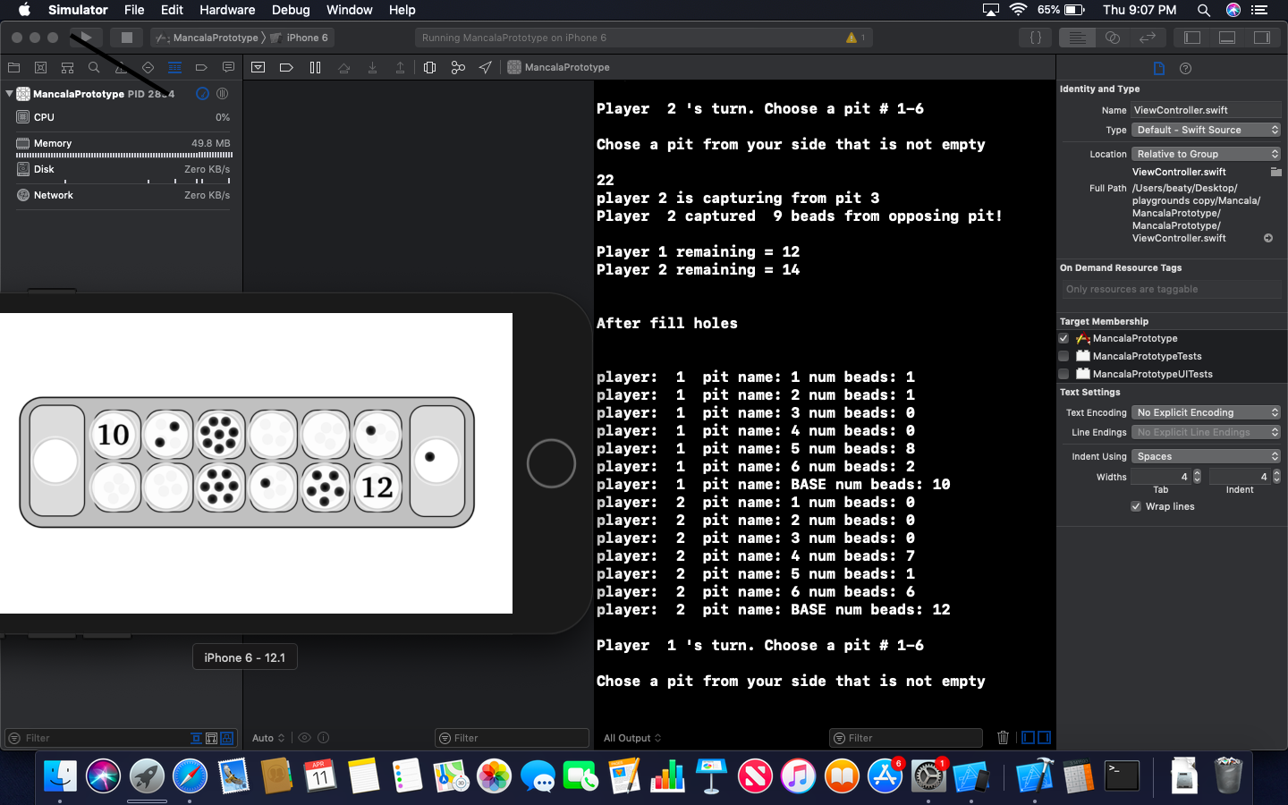
Task: Open the Report navigator speech-bubble tab
Action: coord(228,67)
